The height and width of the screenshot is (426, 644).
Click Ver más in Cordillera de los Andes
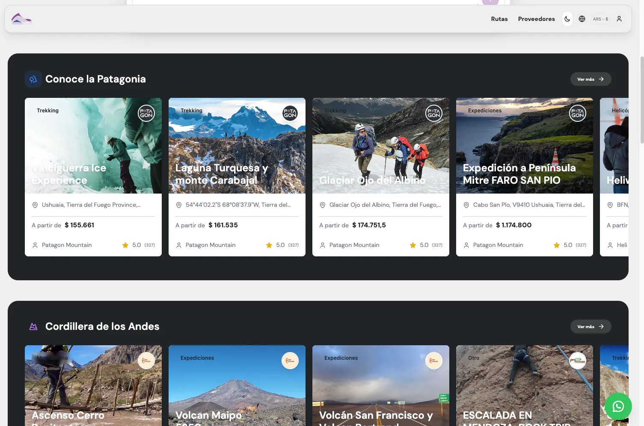pyautogui.click(x=591, y=326)
